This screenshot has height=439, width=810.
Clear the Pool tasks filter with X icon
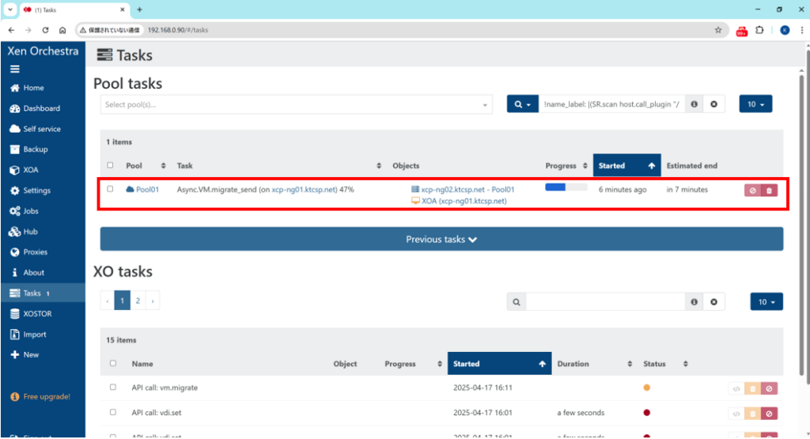(x=713, y=104)
